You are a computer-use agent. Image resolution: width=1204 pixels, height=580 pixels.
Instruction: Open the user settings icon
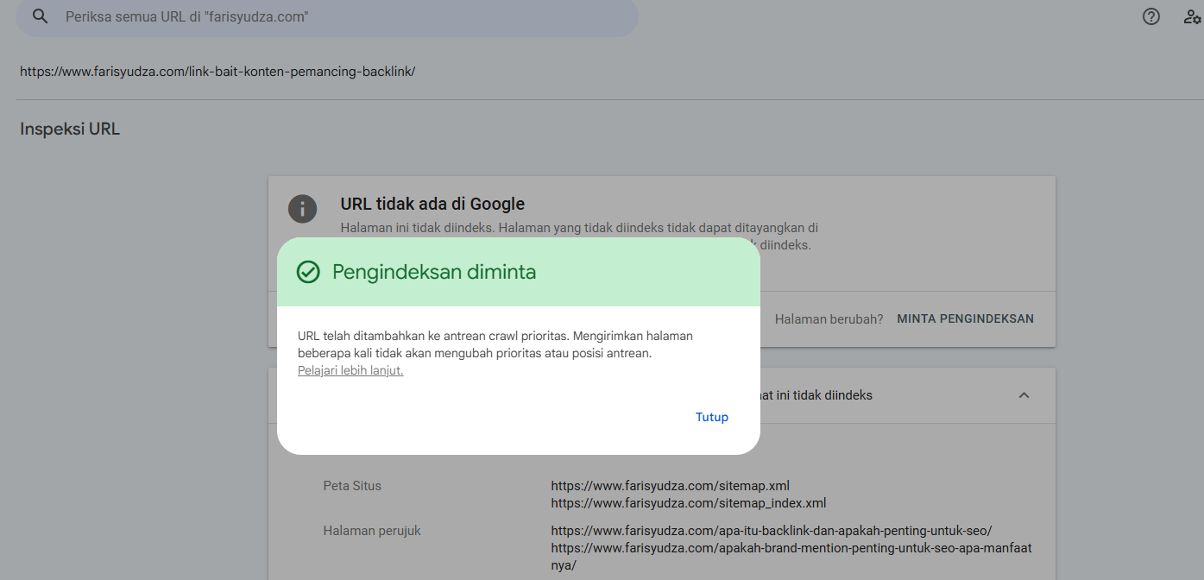(x=1192, y=16)
